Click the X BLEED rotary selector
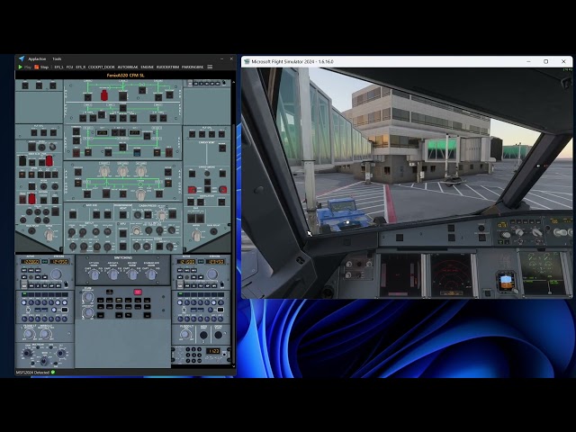Image resolution: width=576 pixels, height=432 pixels. (140, 194)
